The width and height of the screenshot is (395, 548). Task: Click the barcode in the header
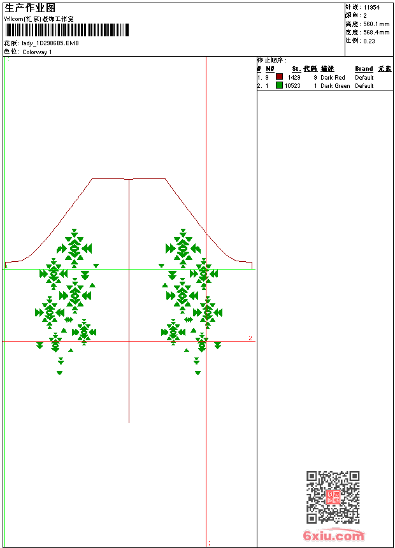67,30
